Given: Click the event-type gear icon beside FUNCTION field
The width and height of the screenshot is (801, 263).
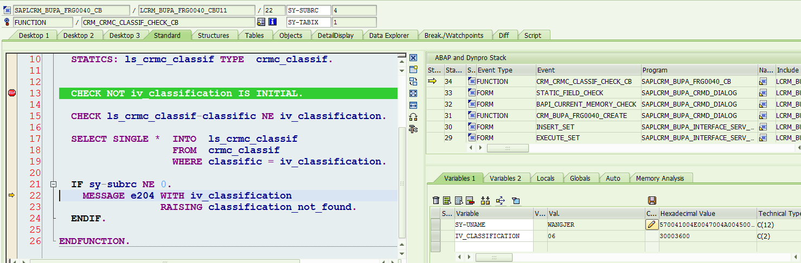Looking at the screenshot, I should tap(7, 22).
